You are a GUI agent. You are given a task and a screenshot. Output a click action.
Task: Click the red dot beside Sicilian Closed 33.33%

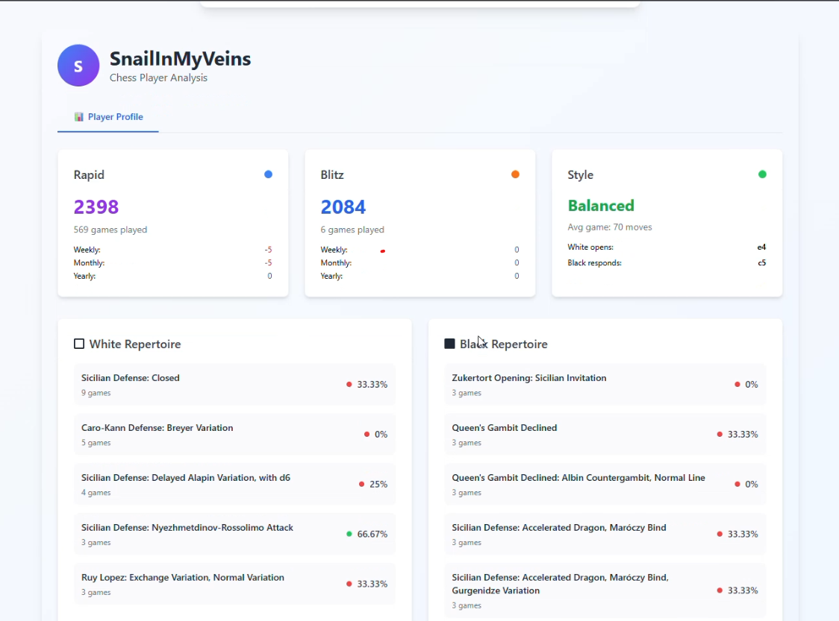(349, 384)
